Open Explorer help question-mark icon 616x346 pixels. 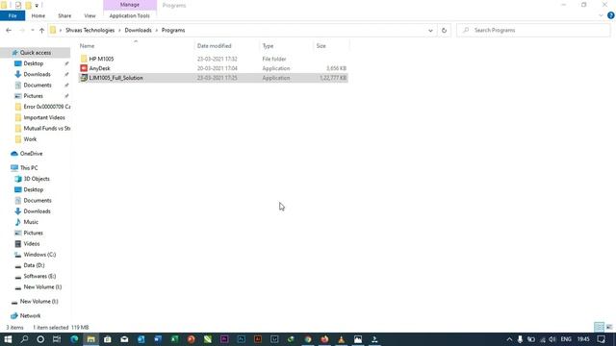coord(610,15)
